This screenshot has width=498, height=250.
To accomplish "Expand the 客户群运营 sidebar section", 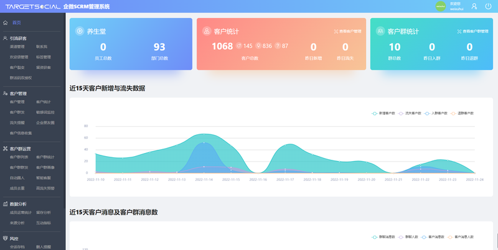I will (x=24, y=149).
